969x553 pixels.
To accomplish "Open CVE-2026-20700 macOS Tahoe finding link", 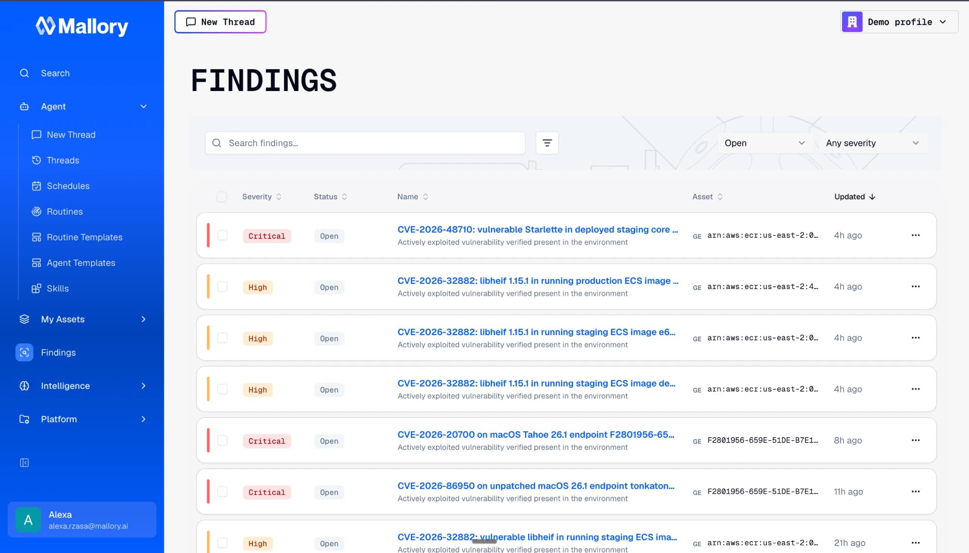I will 535,435.
